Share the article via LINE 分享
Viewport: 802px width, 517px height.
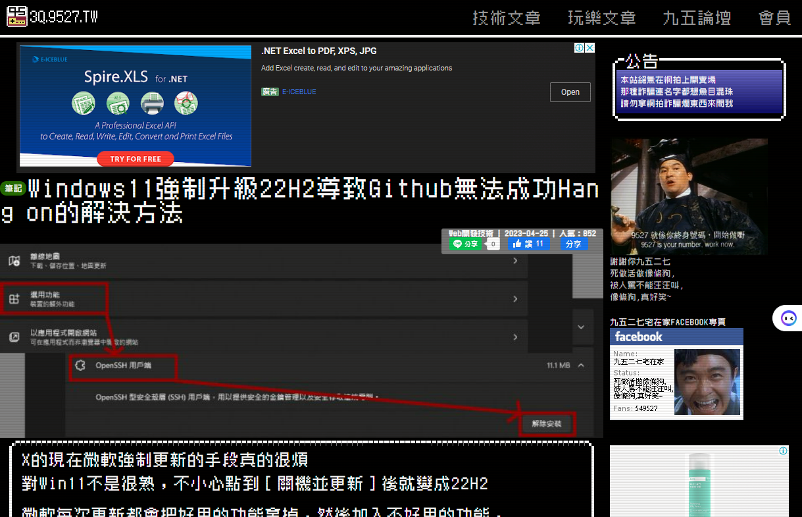tap(466, 244)
